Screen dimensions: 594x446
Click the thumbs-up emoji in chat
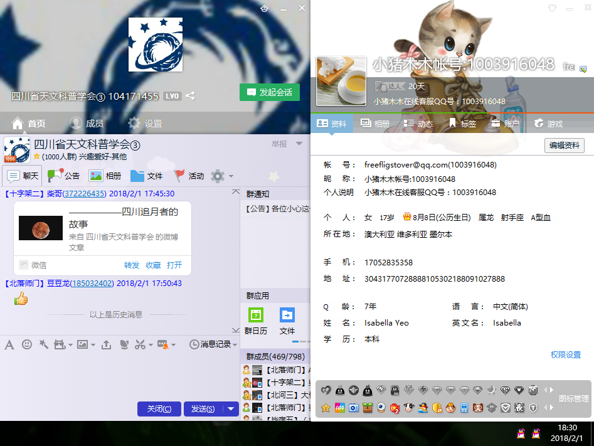[x=21, y=299]
